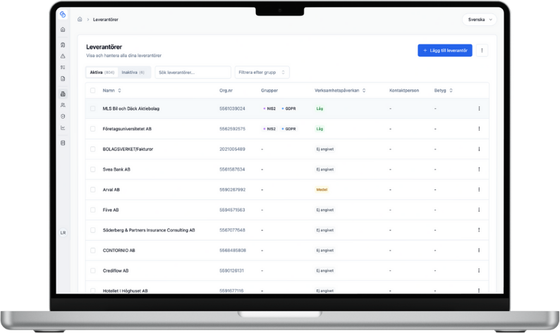Open row menu for Fiive AB
The image size is (560, 333).
coord(479,210)
